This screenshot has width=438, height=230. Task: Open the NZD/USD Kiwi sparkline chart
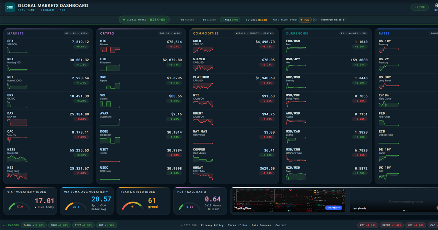click(296, 176)
